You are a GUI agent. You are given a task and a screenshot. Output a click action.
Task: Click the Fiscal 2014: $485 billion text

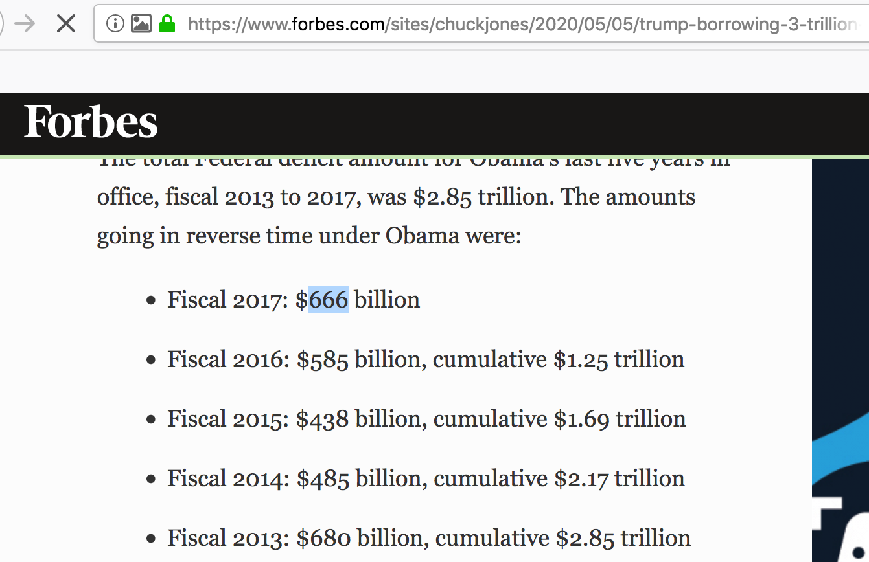click(294, 478)
